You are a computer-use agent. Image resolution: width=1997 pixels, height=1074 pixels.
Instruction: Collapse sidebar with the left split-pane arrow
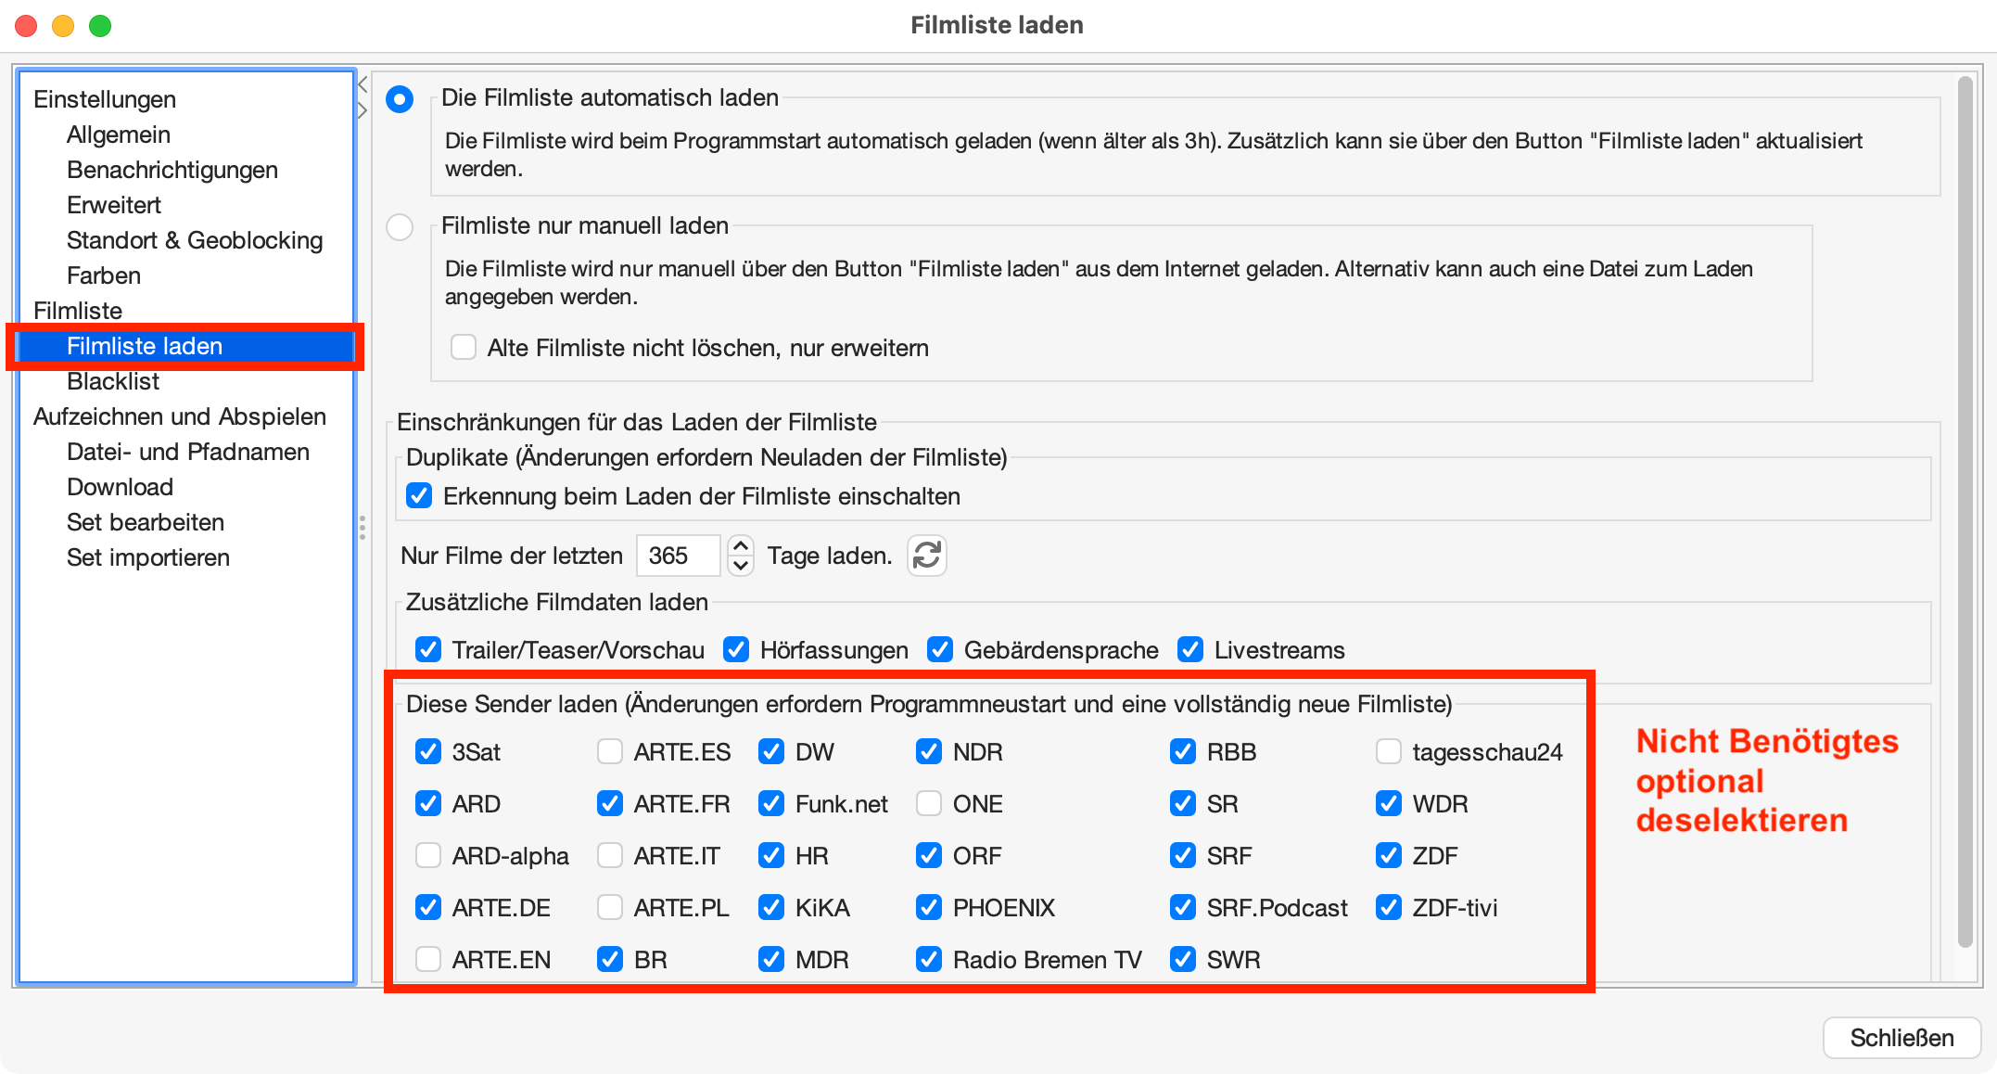point(363,84)
